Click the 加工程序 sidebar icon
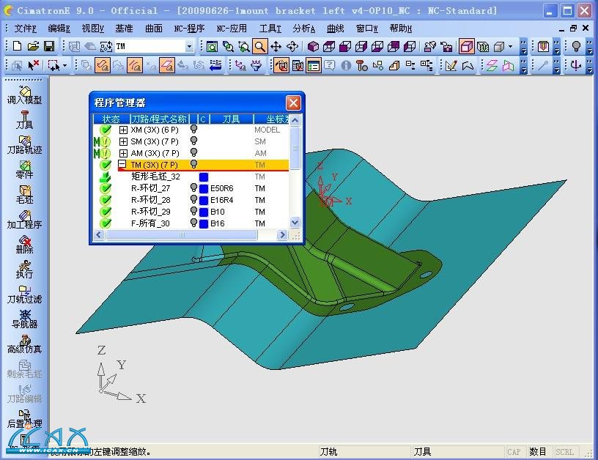 click(x=24, y=220)
